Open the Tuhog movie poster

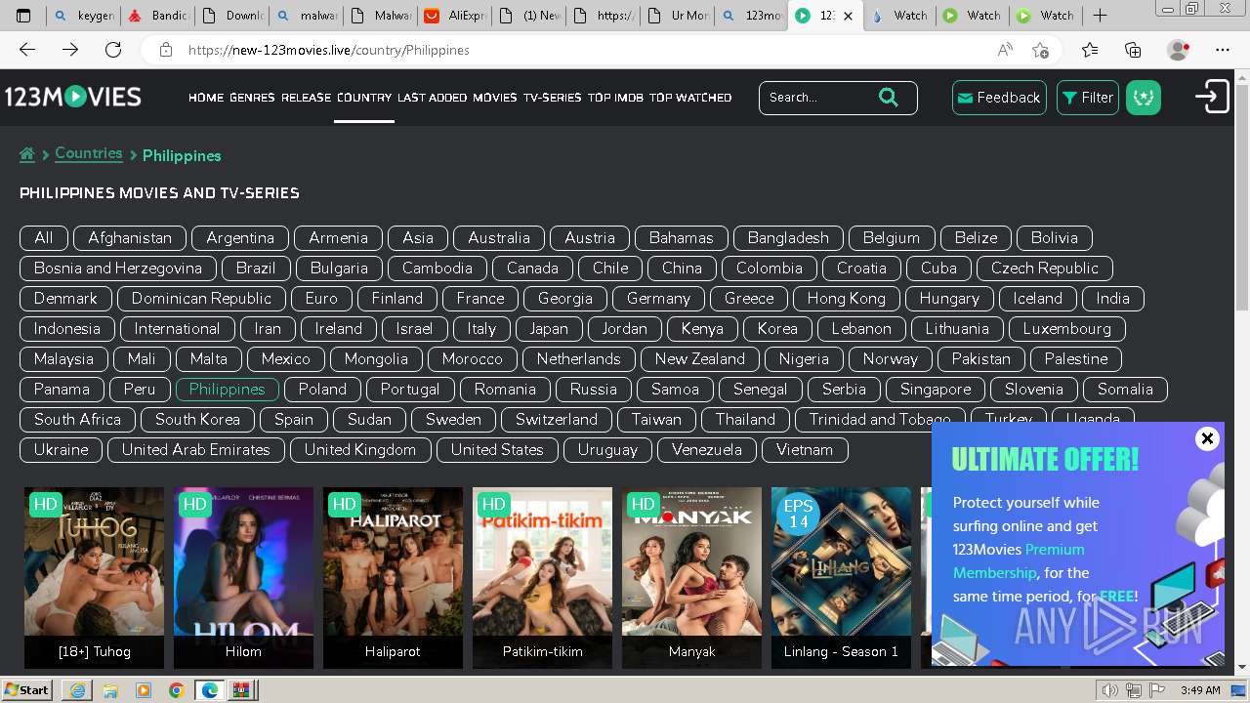click(x=94, y=577)
